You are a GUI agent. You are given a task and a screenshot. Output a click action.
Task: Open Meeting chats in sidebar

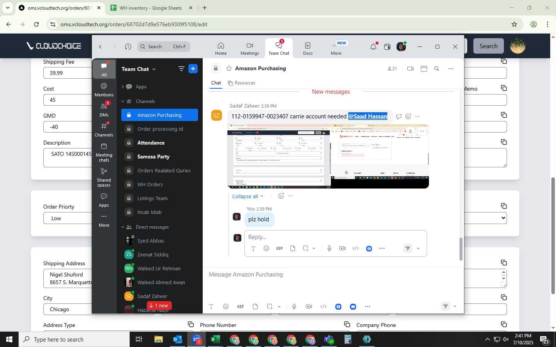coord(104,152)
